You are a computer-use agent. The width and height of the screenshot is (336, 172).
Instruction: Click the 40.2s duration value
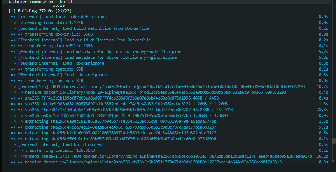(322, 86)
